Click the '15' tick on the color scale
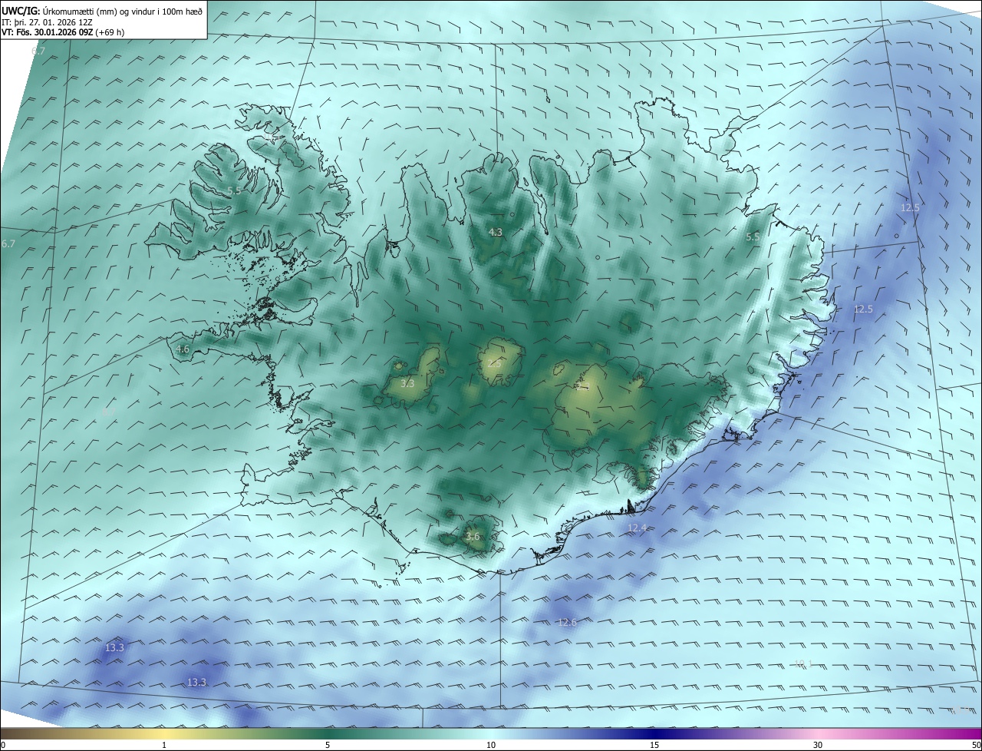Viewport: 982px width, 751px height. pos(654,746)
